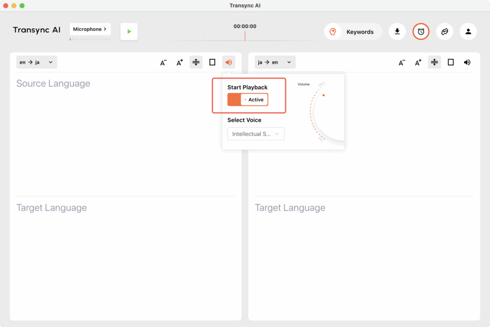Open the Keywords button
The image size is (490, 327).
(353, 32)
